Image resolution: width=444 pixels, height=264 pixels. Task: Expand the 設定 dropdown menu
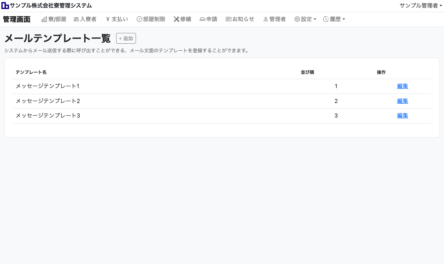(x=305, y=19)
